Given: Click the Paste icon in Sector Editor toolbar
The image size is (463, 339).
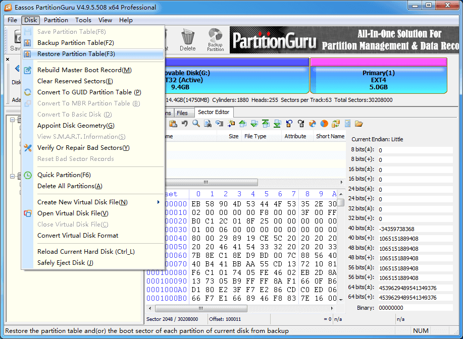Looking at the screenshot, I should (173, 124).
